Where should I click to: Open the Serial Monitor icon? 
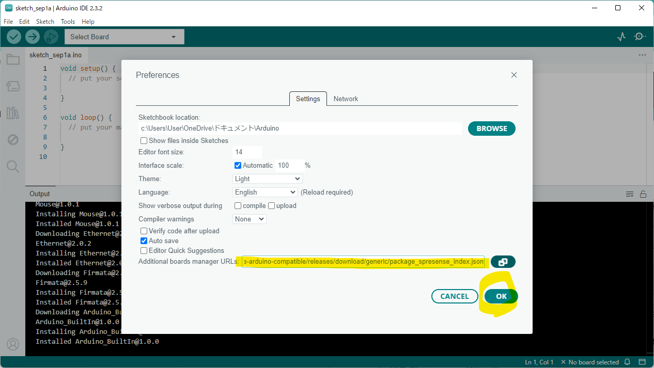640,37
